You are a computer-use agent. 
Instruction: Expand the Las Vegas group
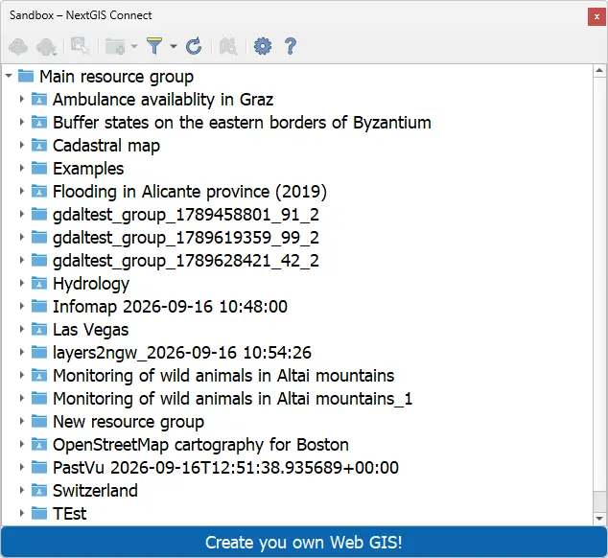click(22, 329)
